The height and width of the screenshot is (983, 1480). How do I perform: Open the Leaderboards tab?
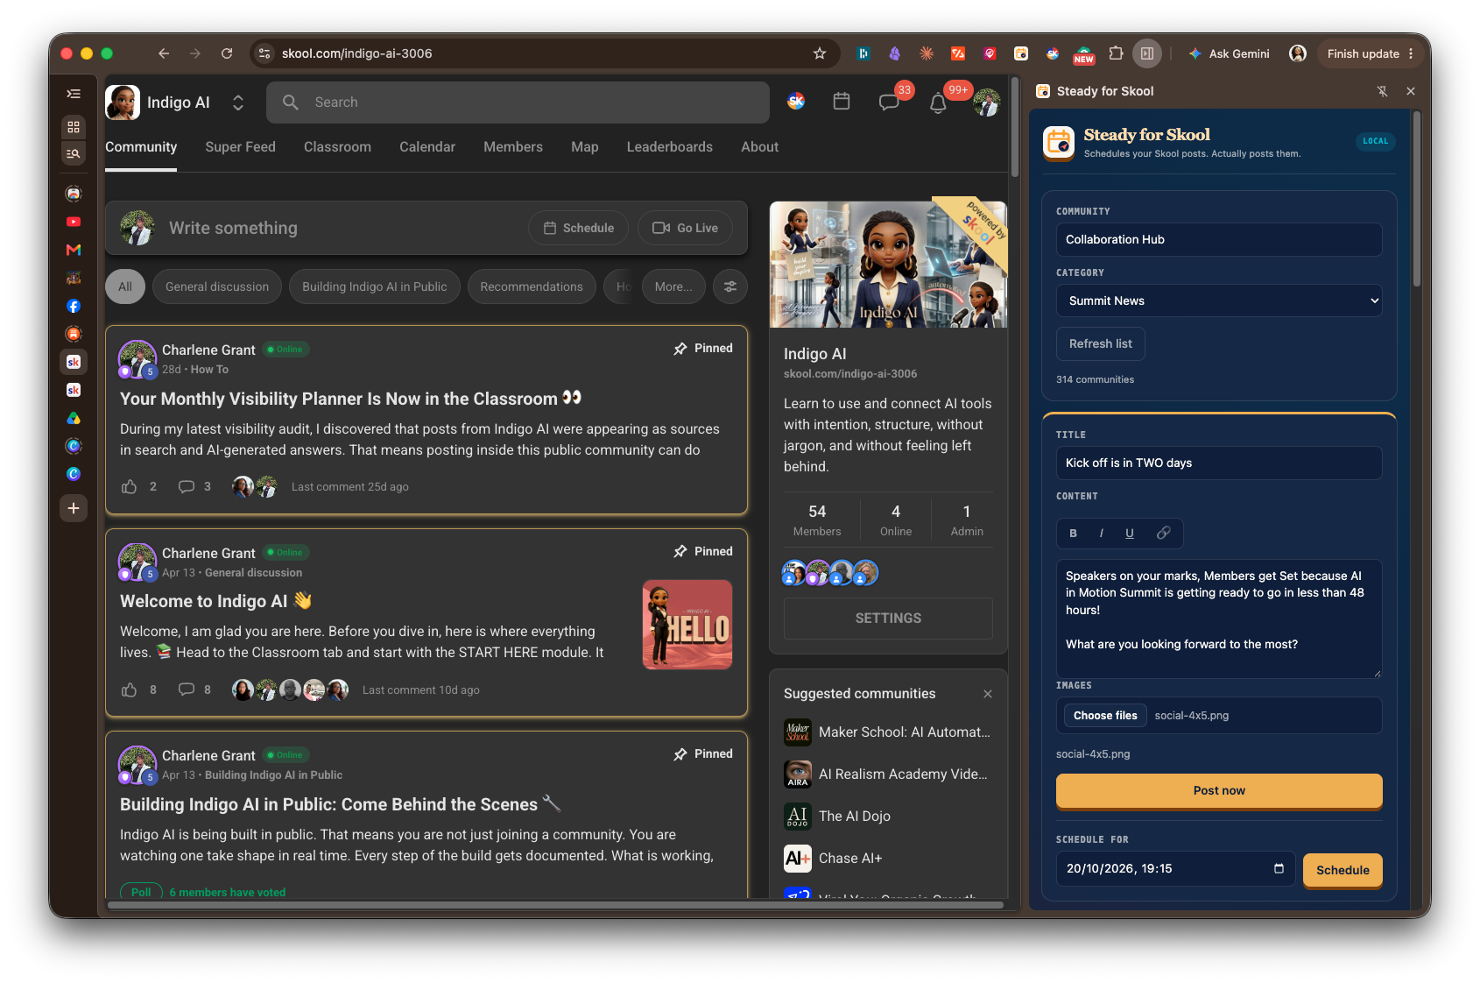[669, 147]
